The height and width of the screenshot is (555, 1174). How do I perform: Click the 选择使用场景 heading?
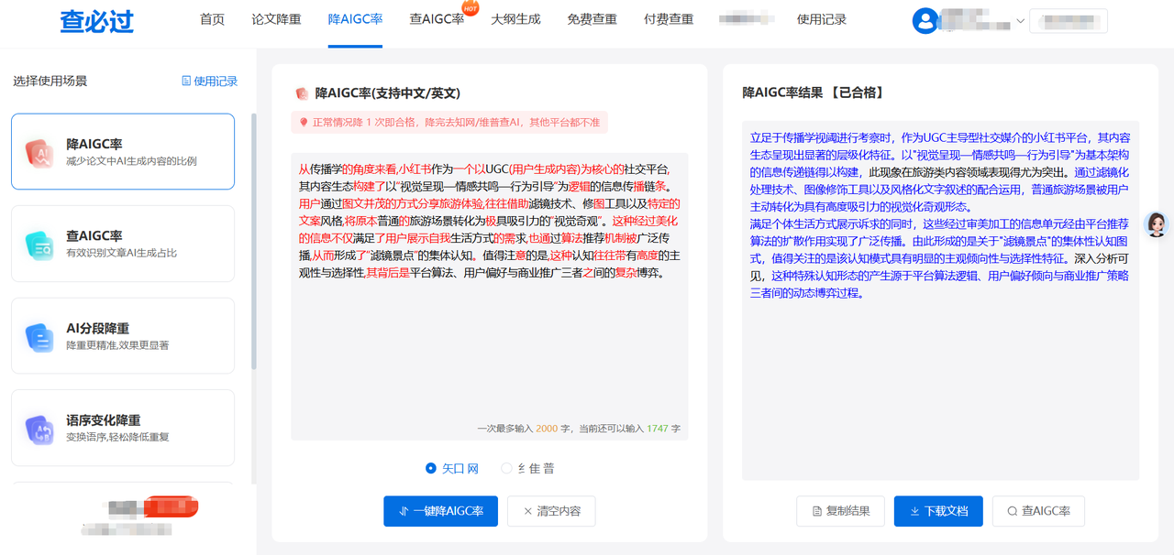pos(50,81)
